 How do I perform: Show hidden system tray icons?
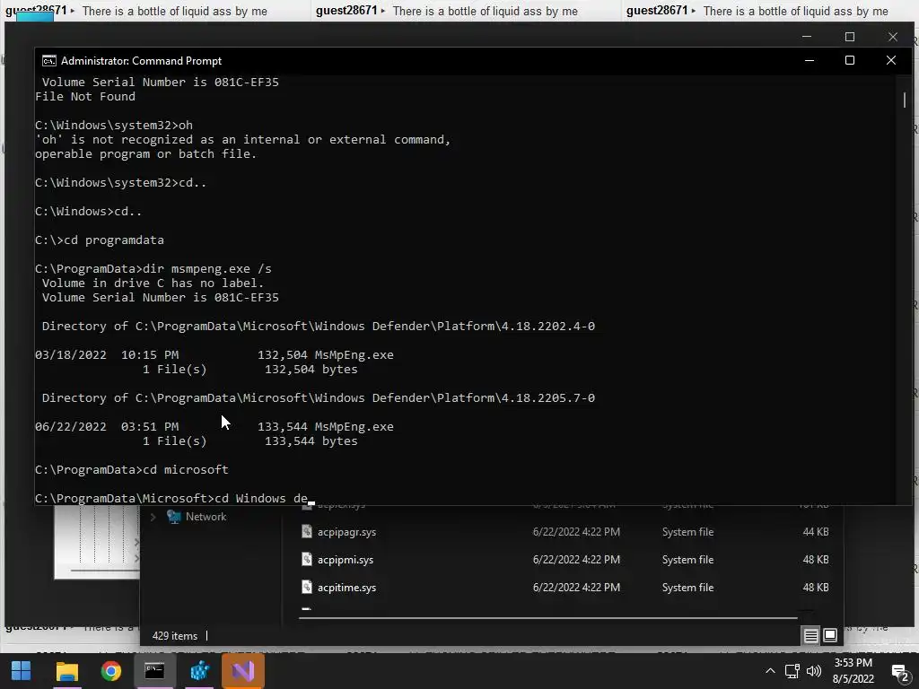[770, 671]
